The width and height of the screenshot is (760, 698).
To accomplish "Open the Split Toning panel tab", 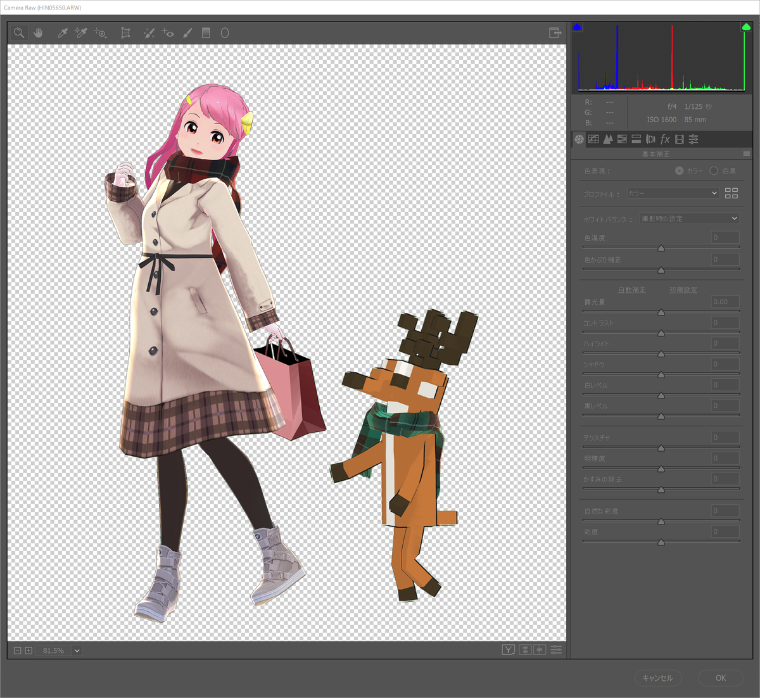I will 636,139.
